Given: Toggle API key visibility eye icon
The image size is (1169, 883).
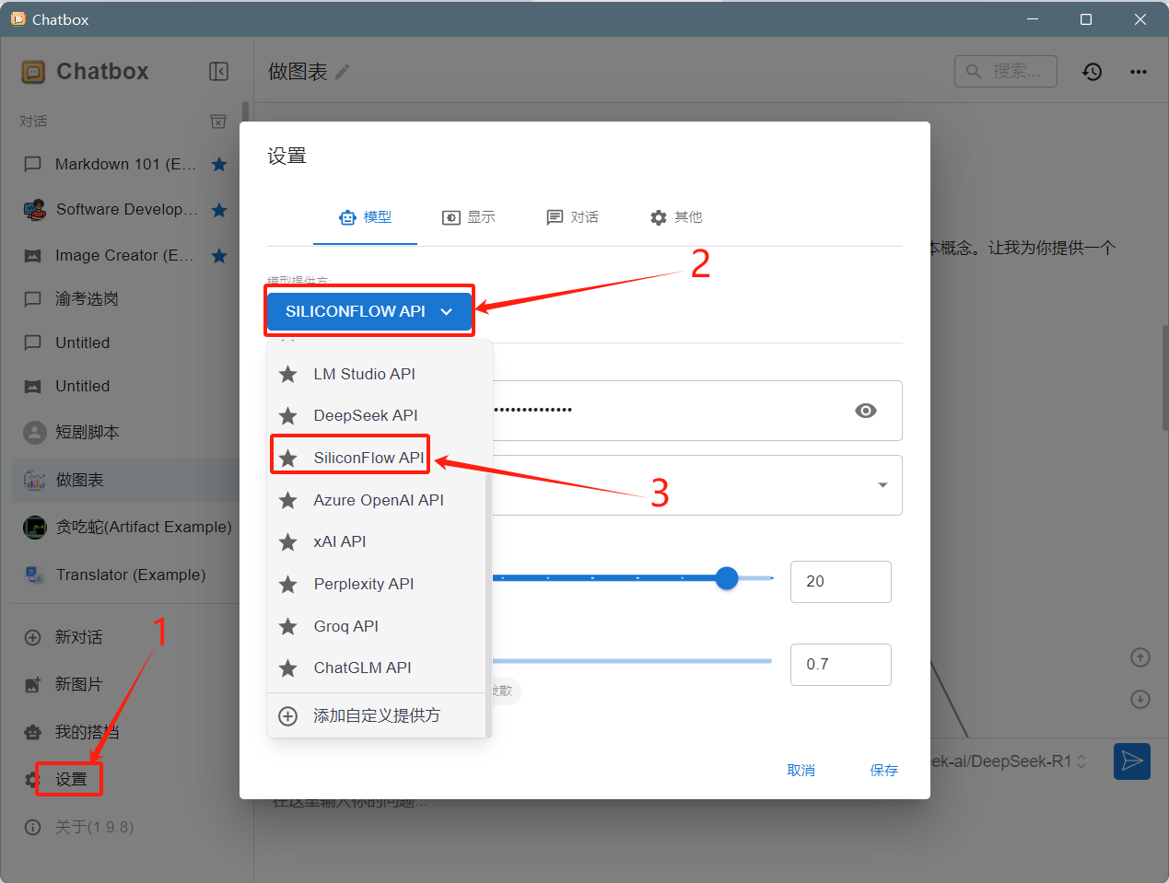Looking at the screenshot, I should tap(866, 411).
